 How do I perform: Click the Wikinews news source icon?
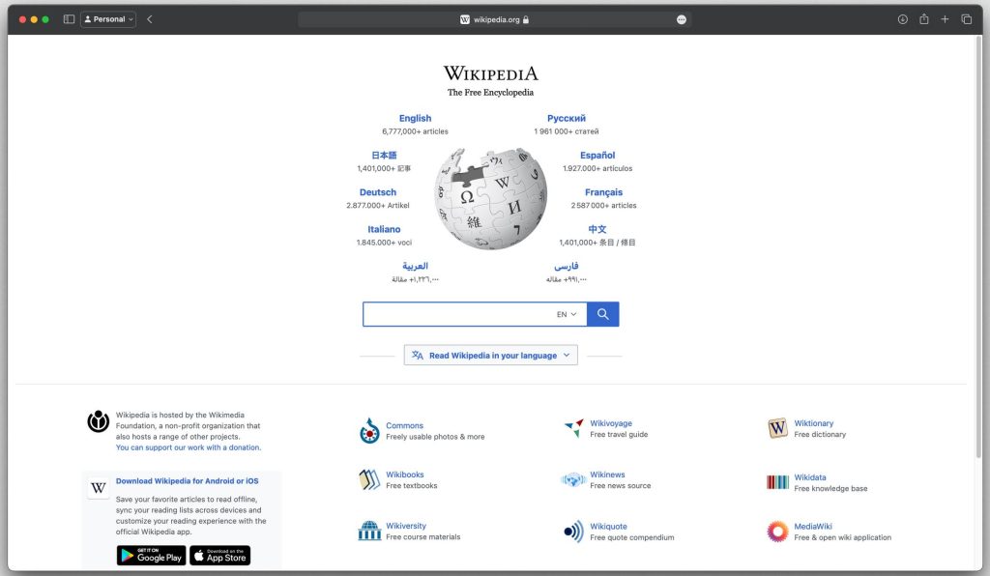point(572,482)
